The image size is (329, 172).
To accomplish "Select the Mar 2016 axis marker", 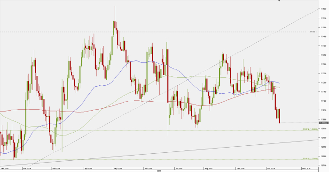I will coord(56,168).
